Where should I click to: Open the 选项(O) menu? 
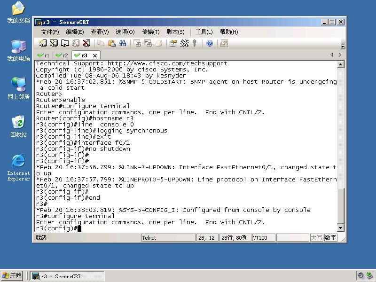(125, 32)
